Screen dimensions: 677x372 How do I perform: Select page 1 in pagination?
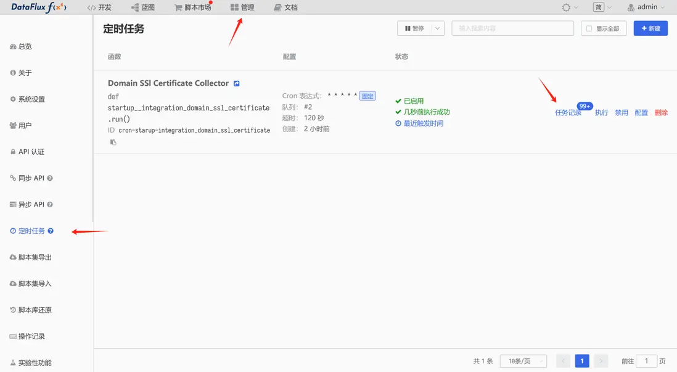[x=582, y=361]
